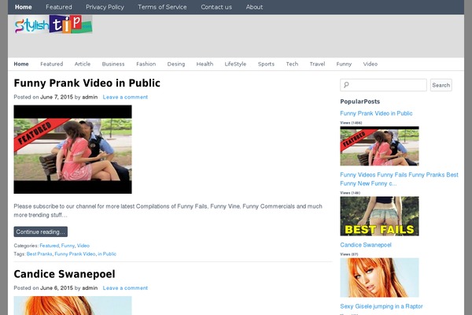
Task: Click the June 6, 2015 post date
Action: tap(57, 288)
